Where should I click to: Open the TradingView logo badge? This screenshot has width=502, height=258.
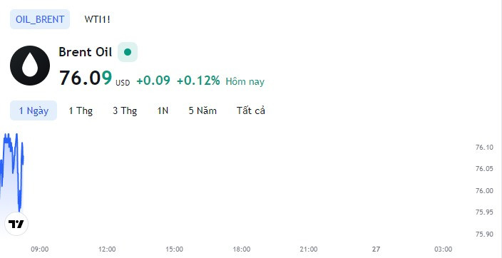click(x=16, y=224)
